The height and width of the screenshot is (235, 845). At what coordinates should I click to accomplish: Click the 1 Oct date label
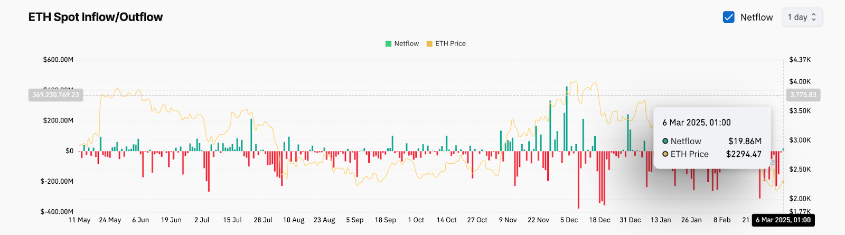point(416,220)
